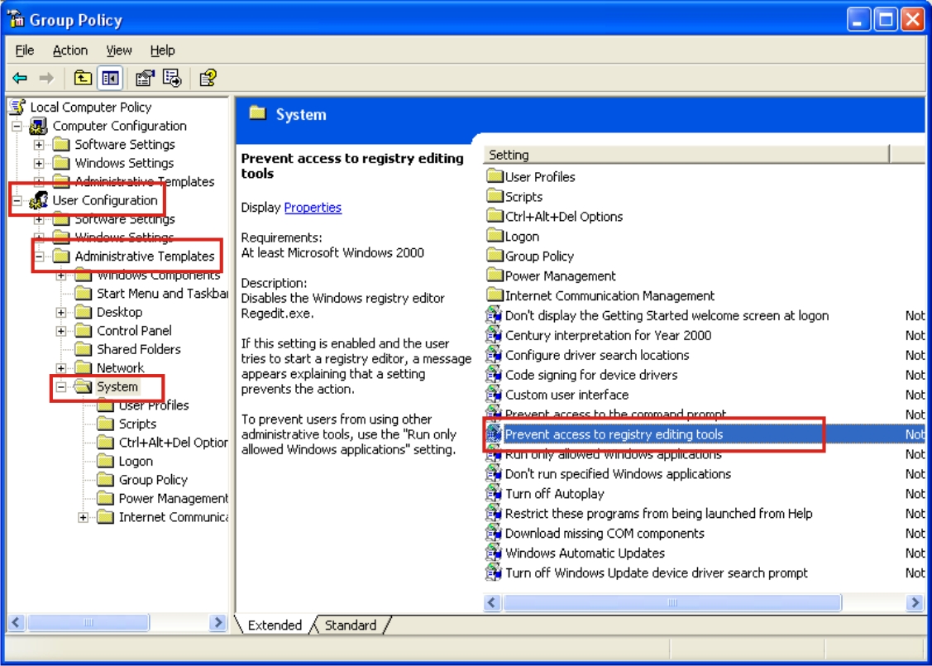932x666 pixels.
Task: Click Power Management folder icon in Setting list
Action: pyautogui.click(x=495, y=276)
